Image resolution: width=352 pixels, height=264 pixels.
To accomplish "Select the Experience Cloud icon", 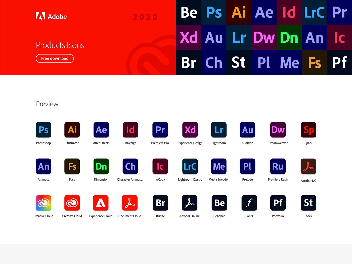I will coord(101,203).
